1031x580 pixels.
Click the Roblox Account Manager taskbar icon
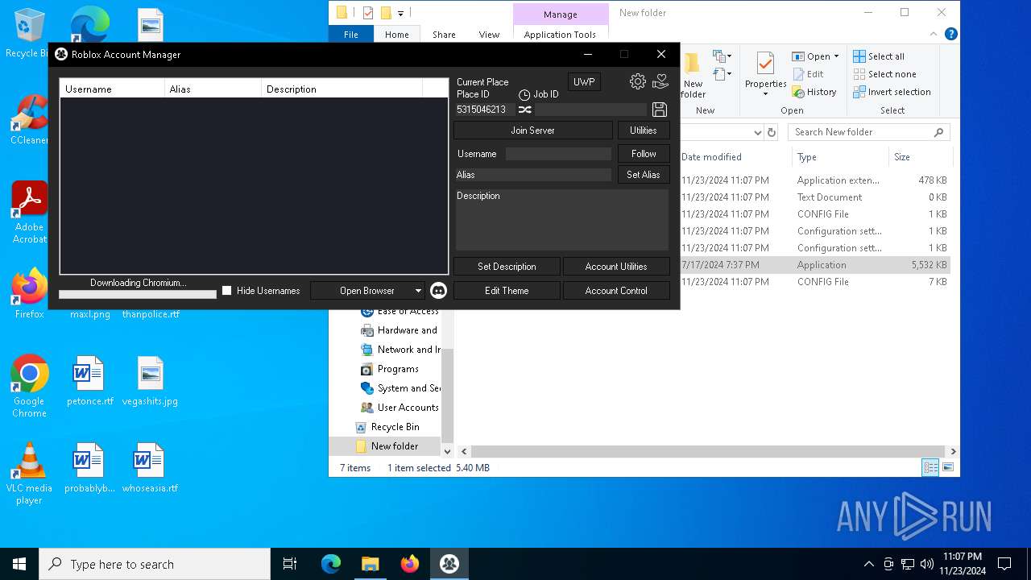coord(449,564)
